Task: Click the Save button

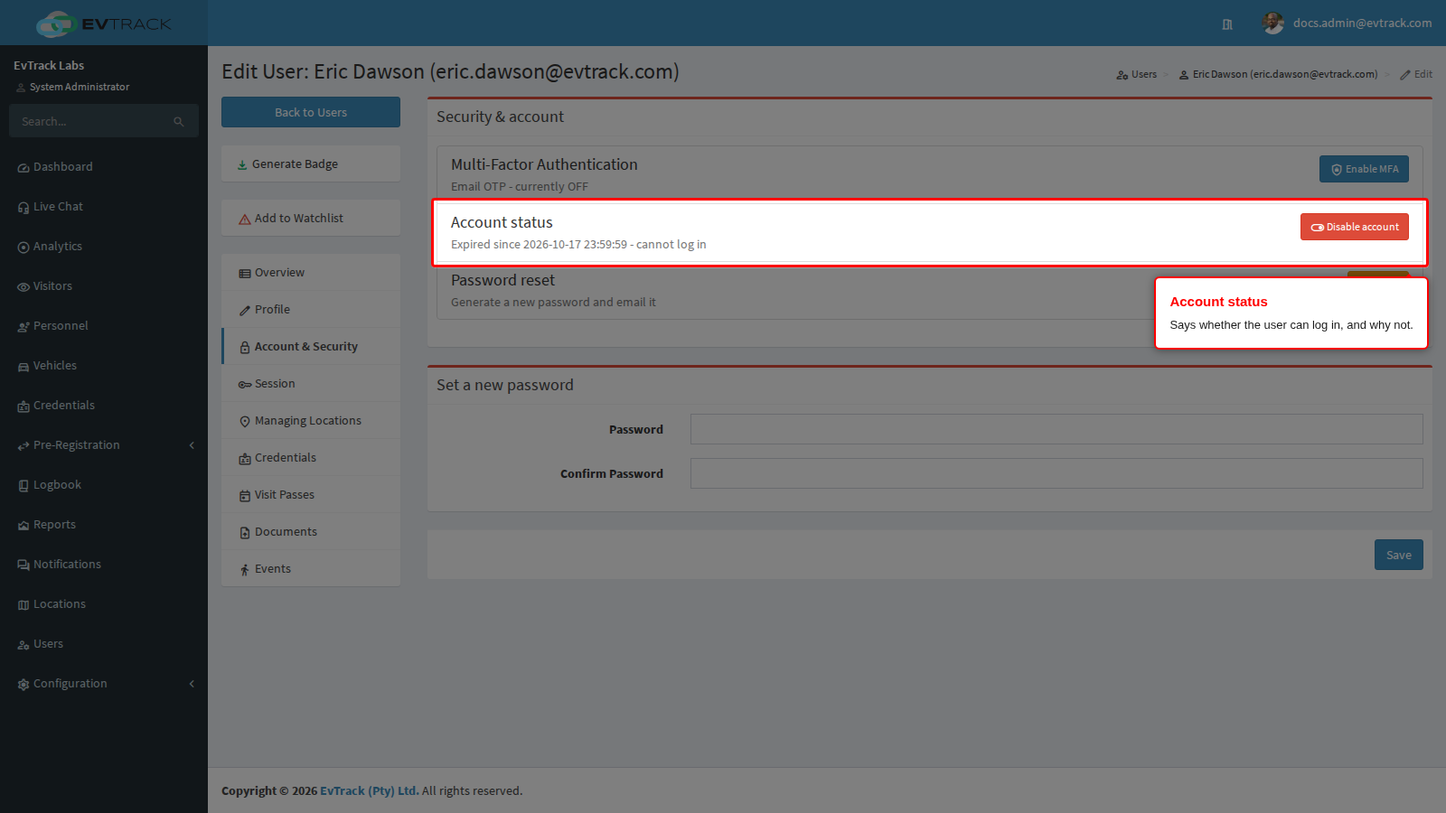Action: coord(1399,555)
